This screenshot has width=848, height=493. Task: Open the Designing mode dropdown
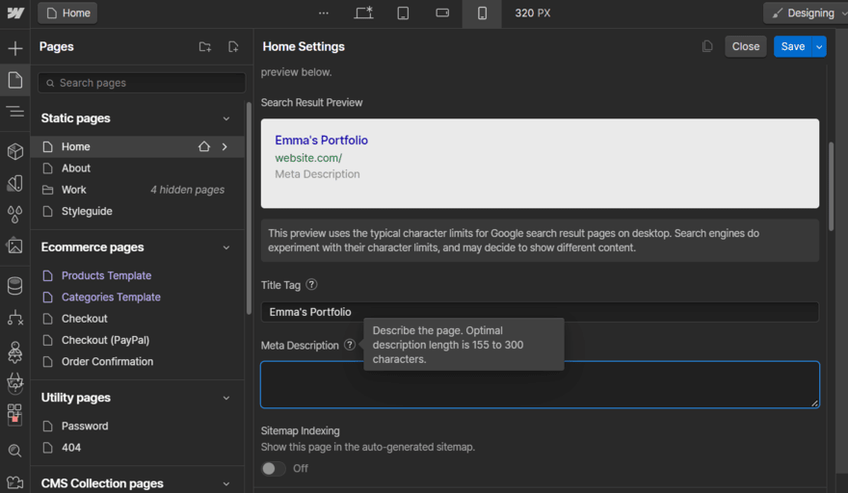tap(806, 13)
